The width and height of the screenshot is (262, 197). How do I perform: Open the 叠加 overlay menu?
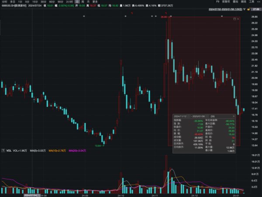click(x=235, y=2)
